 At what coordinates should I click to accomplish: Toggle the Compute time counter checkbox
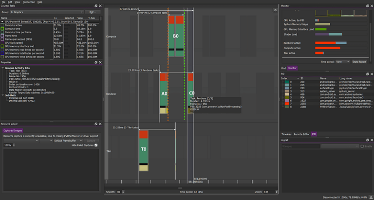2,29
